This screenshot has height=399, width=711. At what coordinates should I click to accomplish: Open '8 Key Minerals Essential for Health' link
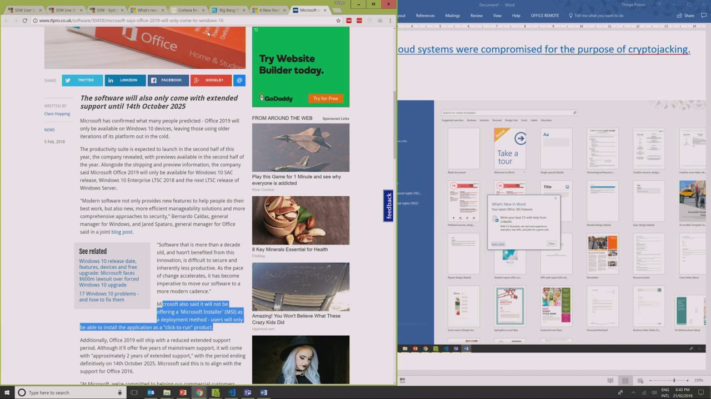(x=290, y=249)
